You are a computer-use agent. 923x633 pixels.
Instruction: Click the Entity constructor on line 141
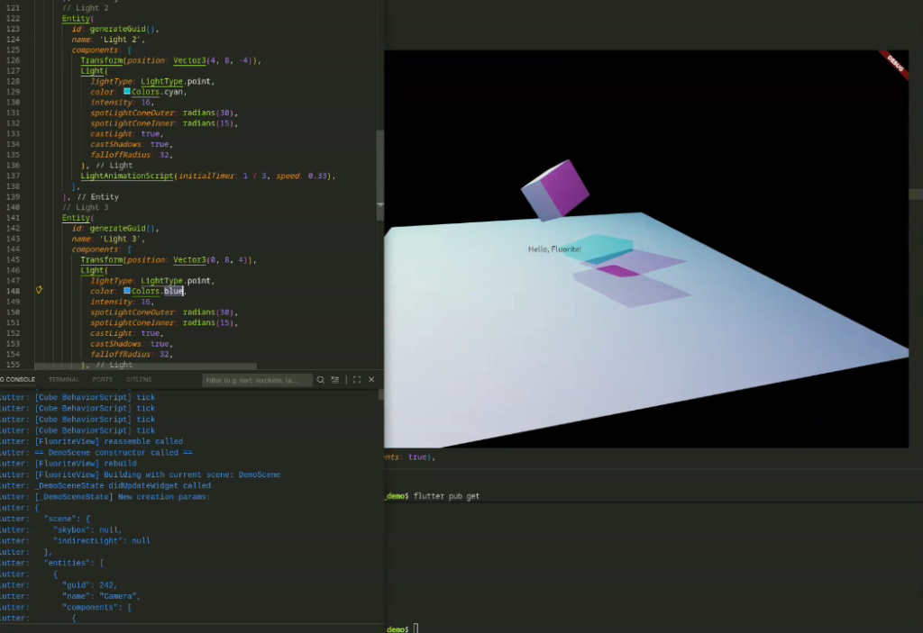coord(77,218)
